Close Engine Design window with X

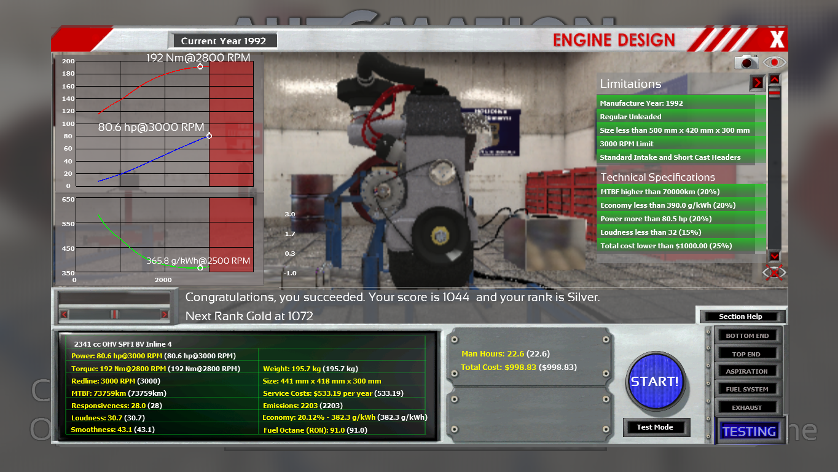point(777,40)
